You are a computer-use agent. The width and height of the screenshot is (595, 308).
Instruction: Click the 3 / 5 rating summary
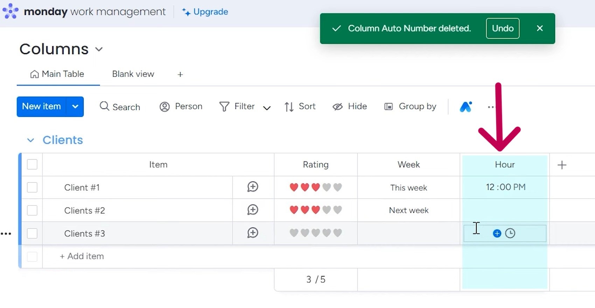(316, 280)
